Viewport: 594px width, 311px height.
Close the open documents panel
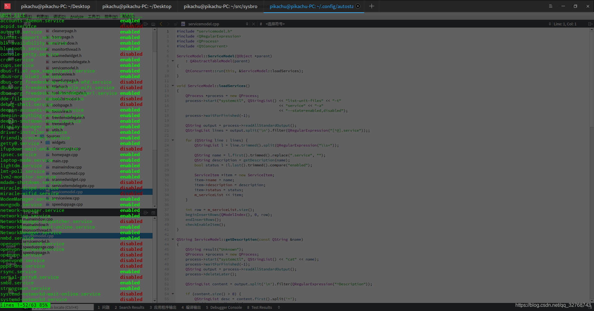(x=153, y=213)
